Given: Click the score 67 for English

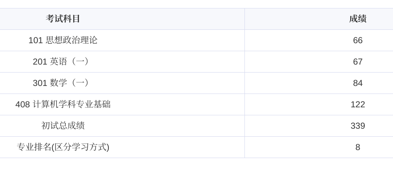Looking at the screenshot, I should [358, 61].
